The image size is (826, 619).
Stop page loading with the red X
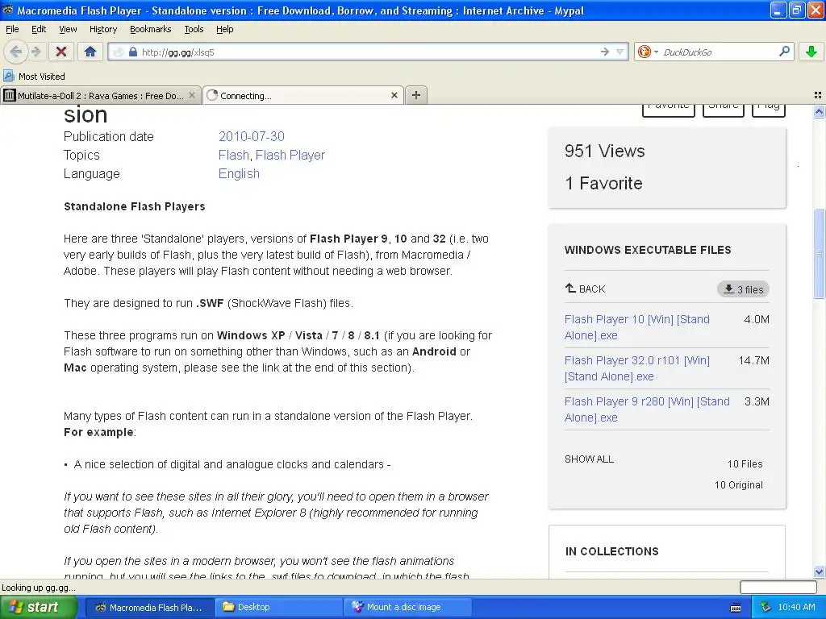61,52
